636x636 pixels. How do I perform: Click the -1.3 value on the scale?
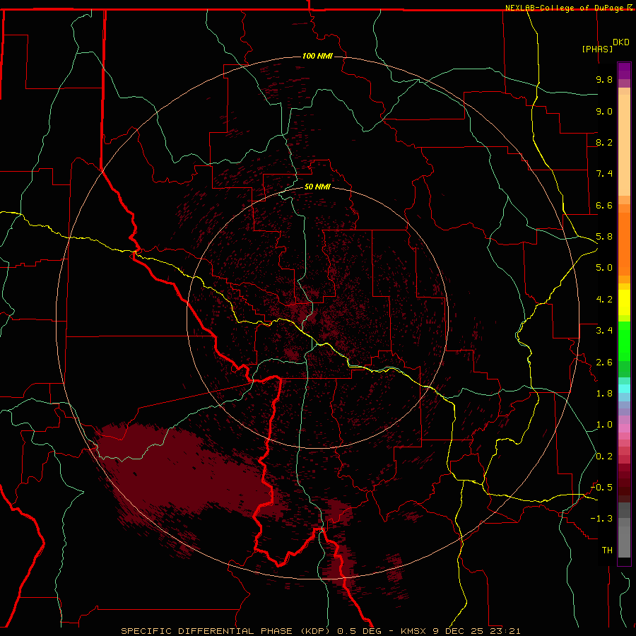(x=601, y=519)
